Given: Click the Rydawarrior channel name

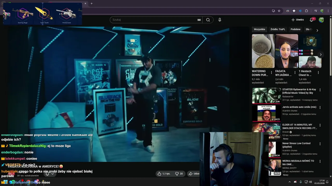Looking at the screenshot, I should (x=288, y=97).
